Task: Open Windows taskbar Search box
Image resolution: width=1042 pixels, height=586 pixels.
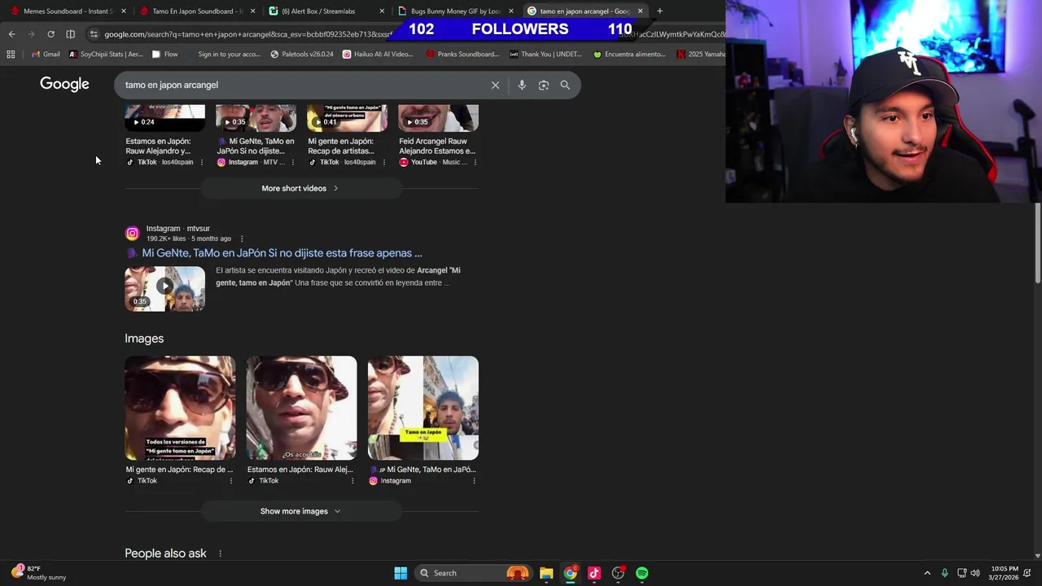Action: click(472, 573)
